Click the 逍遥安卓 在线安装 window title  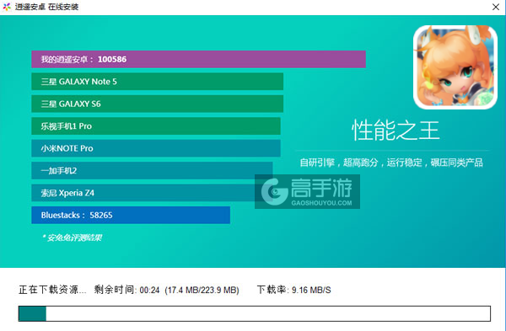(46, 7)
